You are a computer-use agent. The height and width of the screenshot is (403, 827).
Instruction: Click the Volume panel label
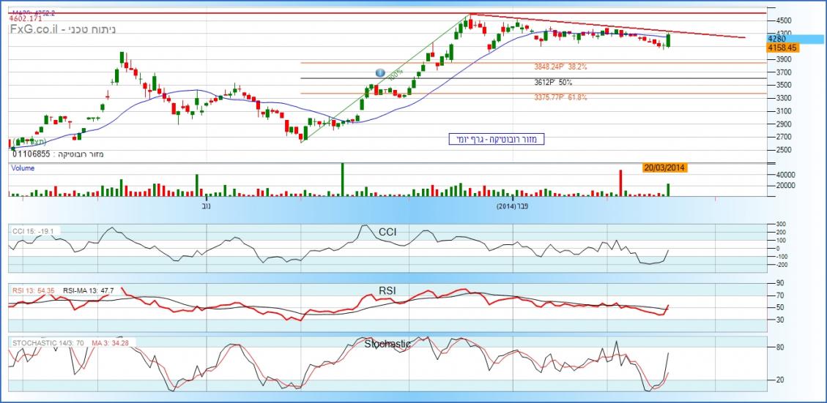pos(22,167)
